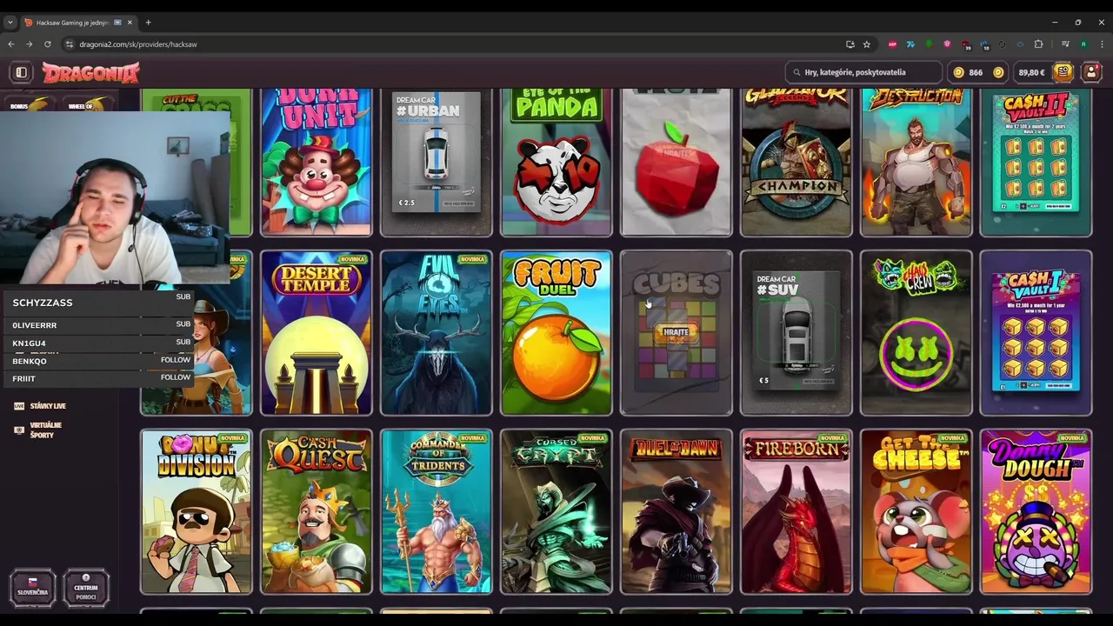The image size is (1113, 626).
Task: Bookmark this page with the star icon
Action: click(x=866, y=44)
